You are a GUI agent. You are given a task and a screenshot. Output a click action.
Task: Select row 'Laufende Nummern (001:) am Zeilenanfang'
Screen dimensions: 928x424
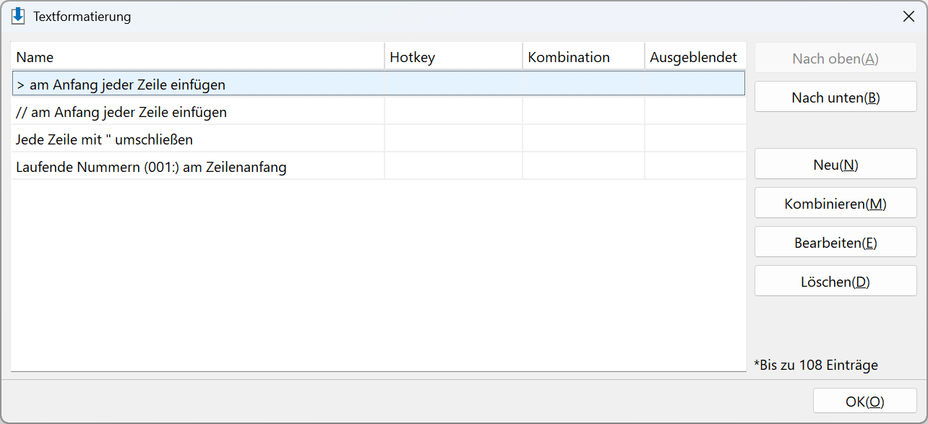click(x=379, y=167)
